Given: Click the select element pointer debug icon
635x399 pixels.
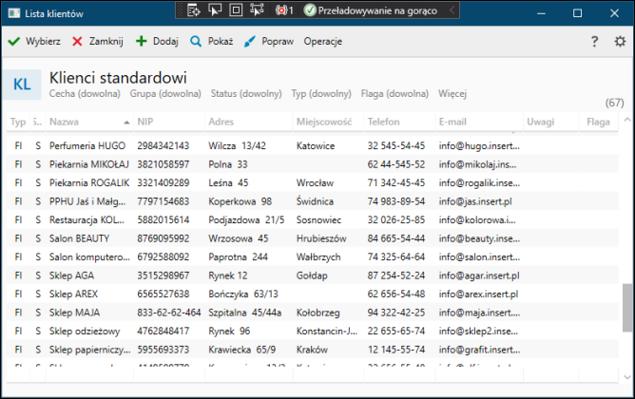Looking at the screenshot, I should (215, 10).
